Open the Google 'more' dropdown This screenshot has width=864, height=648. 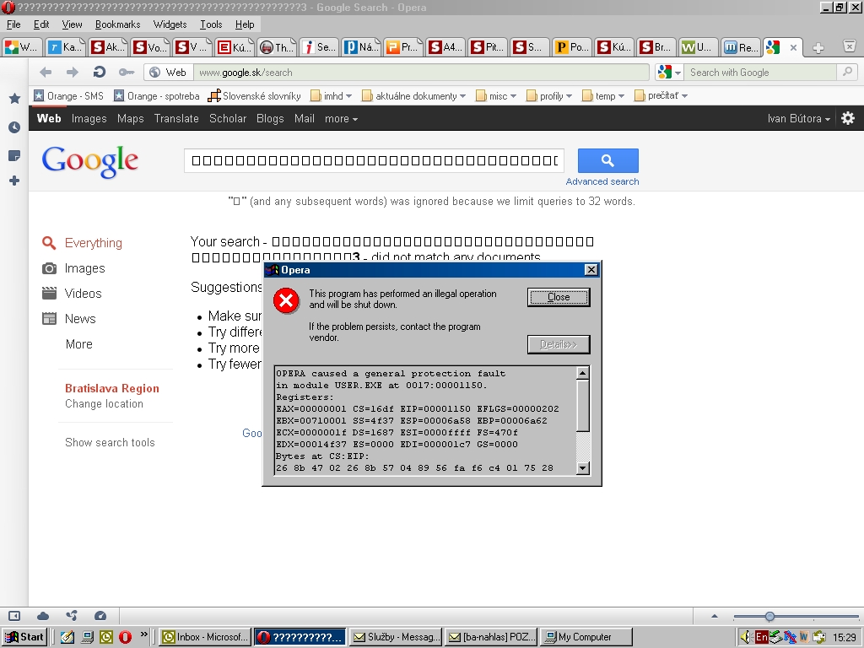[341, 118]
